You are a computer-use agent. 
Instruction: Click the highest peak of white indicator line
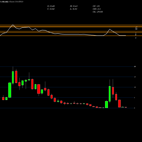coord(13,25)
